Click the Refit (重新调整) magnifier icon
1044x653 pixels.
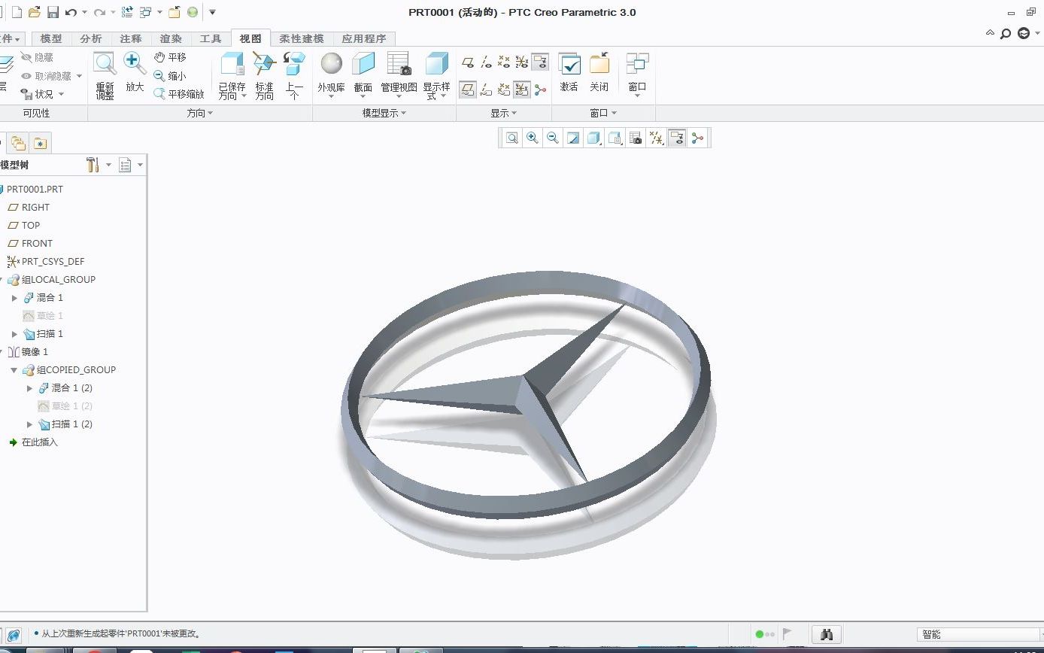[x=105, y=62]
